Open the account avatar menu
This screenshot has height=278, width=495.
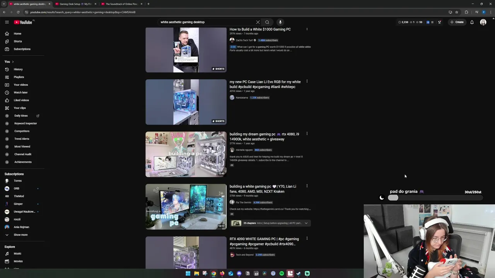pyautogui.click(x=483, y=22)
